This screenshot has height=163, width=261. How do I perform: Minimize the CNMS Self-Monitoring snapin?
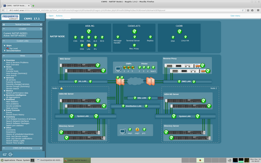click(4, 148)
